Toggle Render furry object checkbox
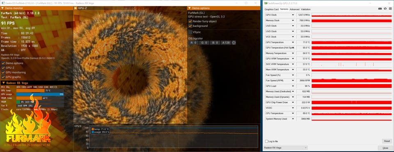This screenshot has height=152, width=394. [190, 21]
